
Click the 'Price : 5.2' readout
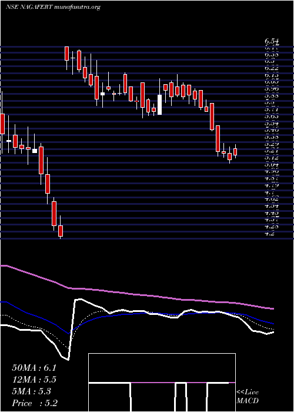pos(35,403)
